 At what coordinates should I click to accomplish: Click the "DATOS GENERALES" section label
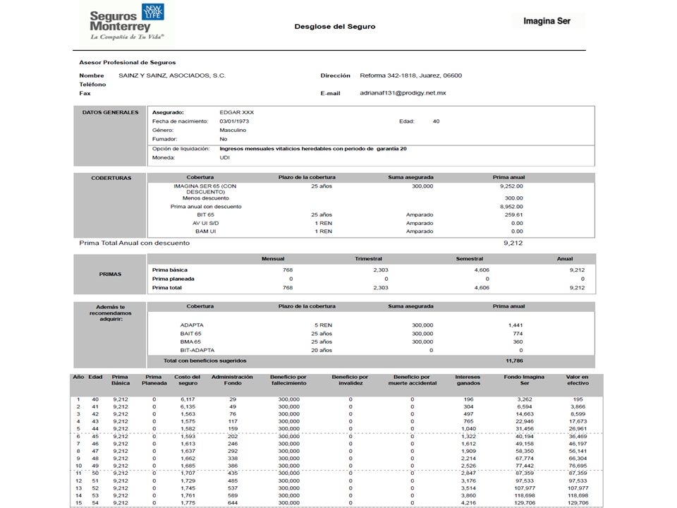(111, 112)
